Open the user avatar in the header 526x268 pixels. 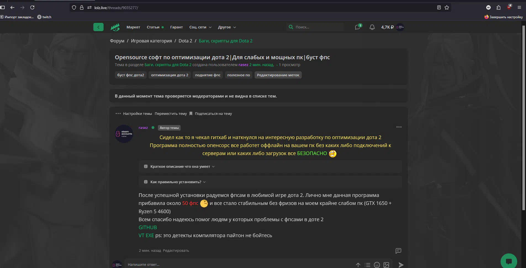pyautogui.click(x=400, y=27)
